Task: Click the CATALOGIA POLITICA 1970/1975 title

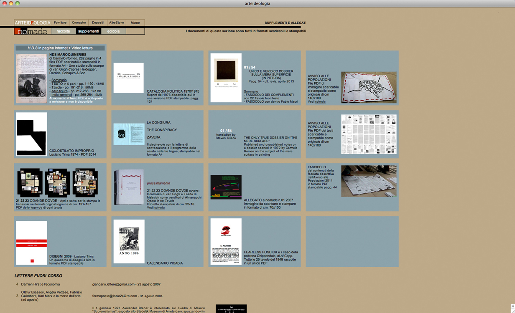Action: (x=173, y=91)
